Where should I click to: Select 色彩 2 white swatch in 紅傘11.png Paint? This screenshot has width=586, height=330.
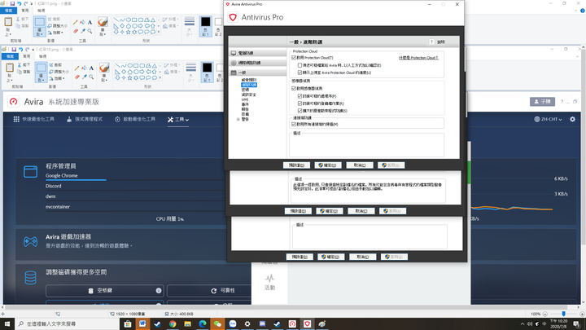(x=219, y=22)
